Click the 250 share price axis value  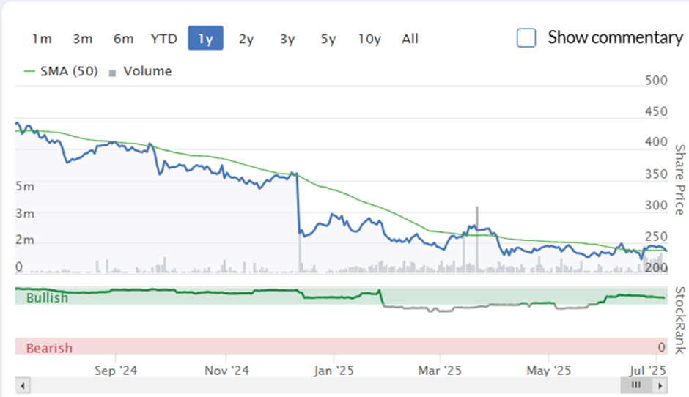[x=656, y=237]
